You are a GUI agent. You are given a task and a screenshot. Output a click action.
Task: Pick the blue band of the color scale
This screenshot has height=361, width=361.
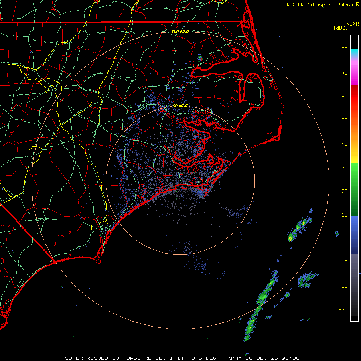tap(354, 234)
